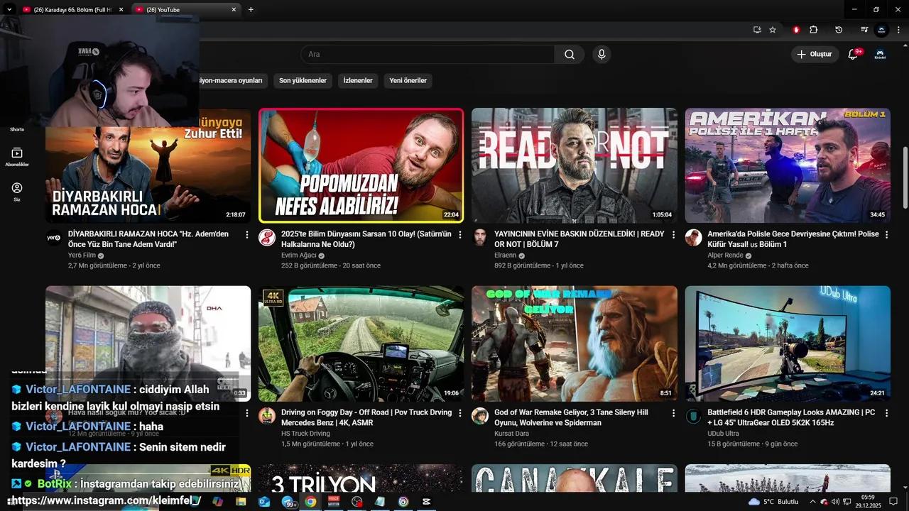Viewport: 909px width, 511px height.
Task: Click the install app icon in address bar
Action: tap(757, 30)
